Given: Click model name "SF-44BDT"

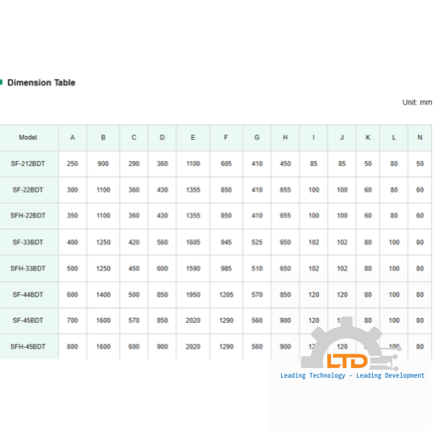Looking at the screenshot, I should (x=28, y=295).
